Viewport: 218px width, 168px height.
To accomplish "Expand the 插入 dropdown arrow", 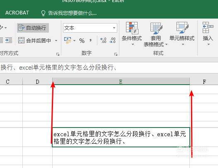I will click(208, 44).
